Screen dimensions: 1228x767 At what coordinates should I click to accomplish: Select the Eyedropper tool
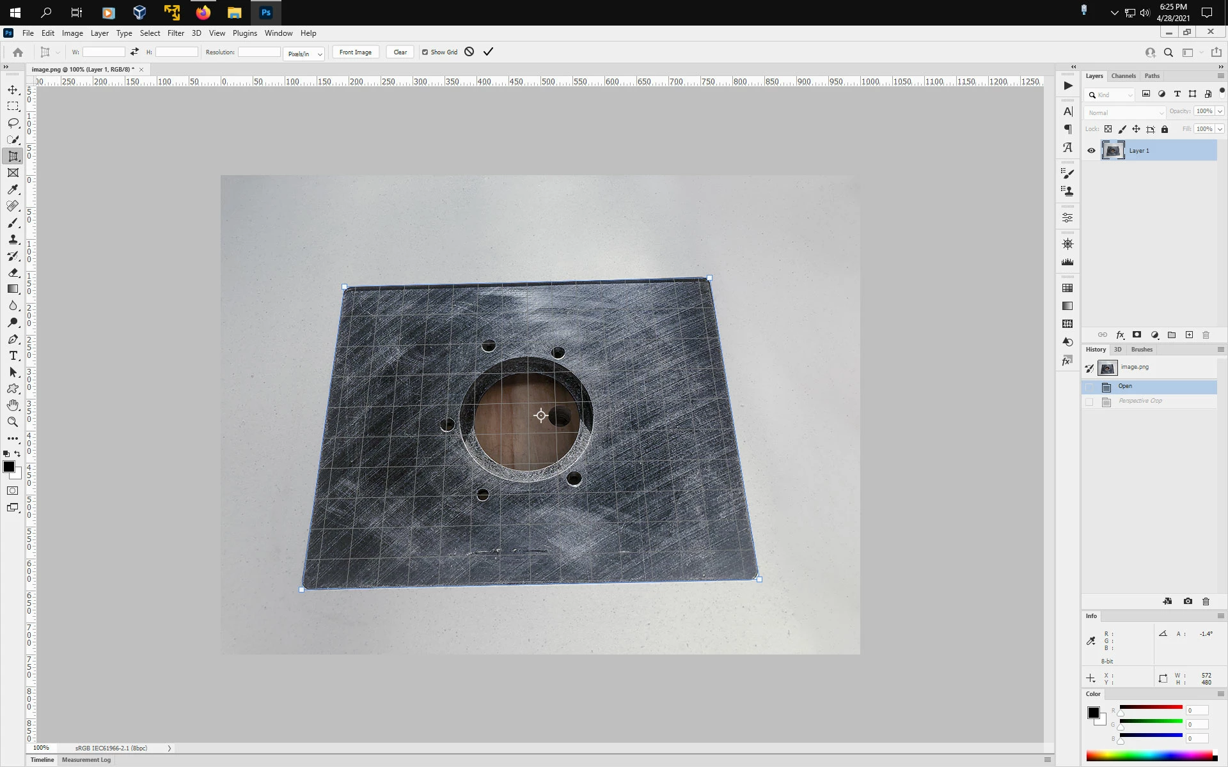(x=13, y=190)
